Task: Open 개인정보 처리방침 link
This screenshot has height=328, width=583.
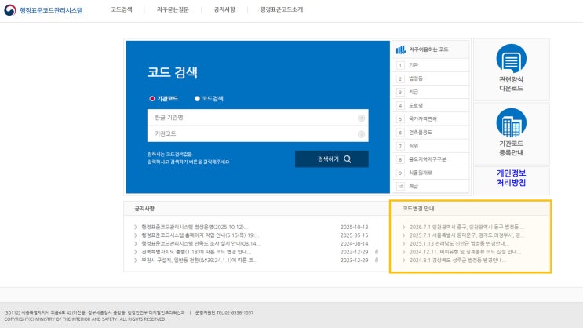Action: [512, 178]
